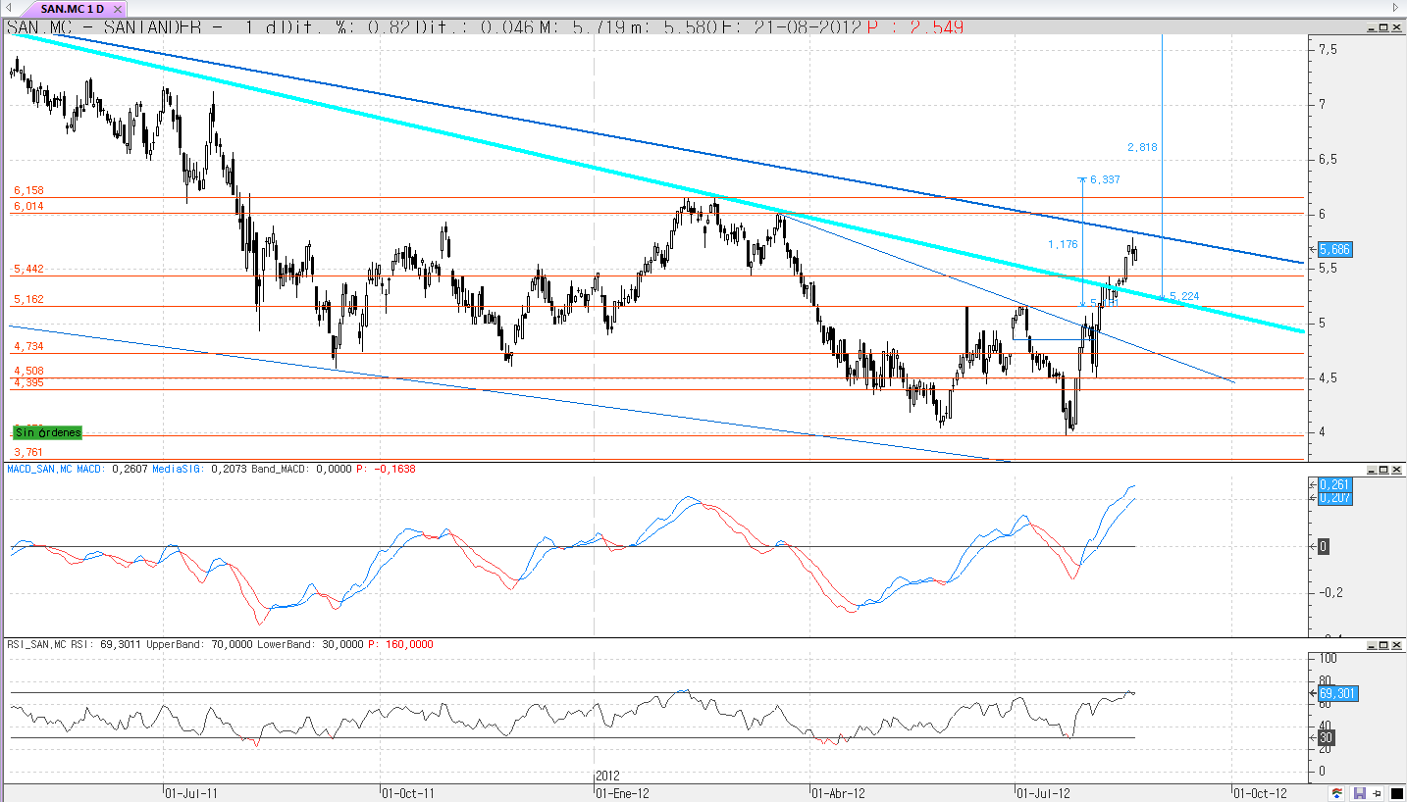Click the LowerBand 30,0000 text in RSI header
This screenshot has width=1407, height=802.
310,644
